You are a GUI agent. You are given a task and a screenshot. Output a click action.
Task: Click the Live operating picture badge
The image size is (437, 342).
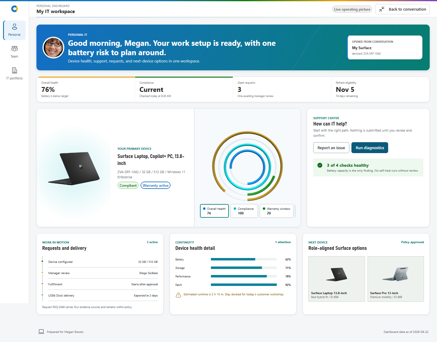pos(352,9)
